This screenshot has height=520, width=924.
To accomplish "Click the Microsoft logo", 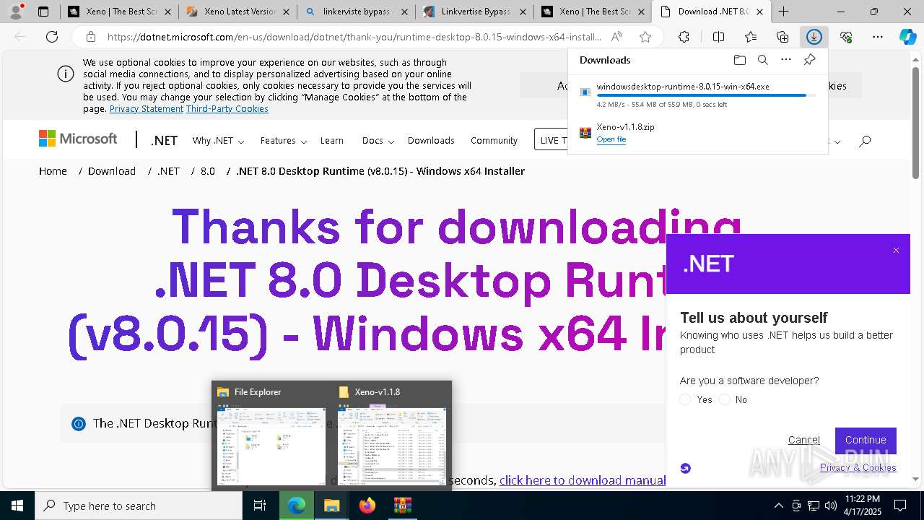I will [78, 139].
